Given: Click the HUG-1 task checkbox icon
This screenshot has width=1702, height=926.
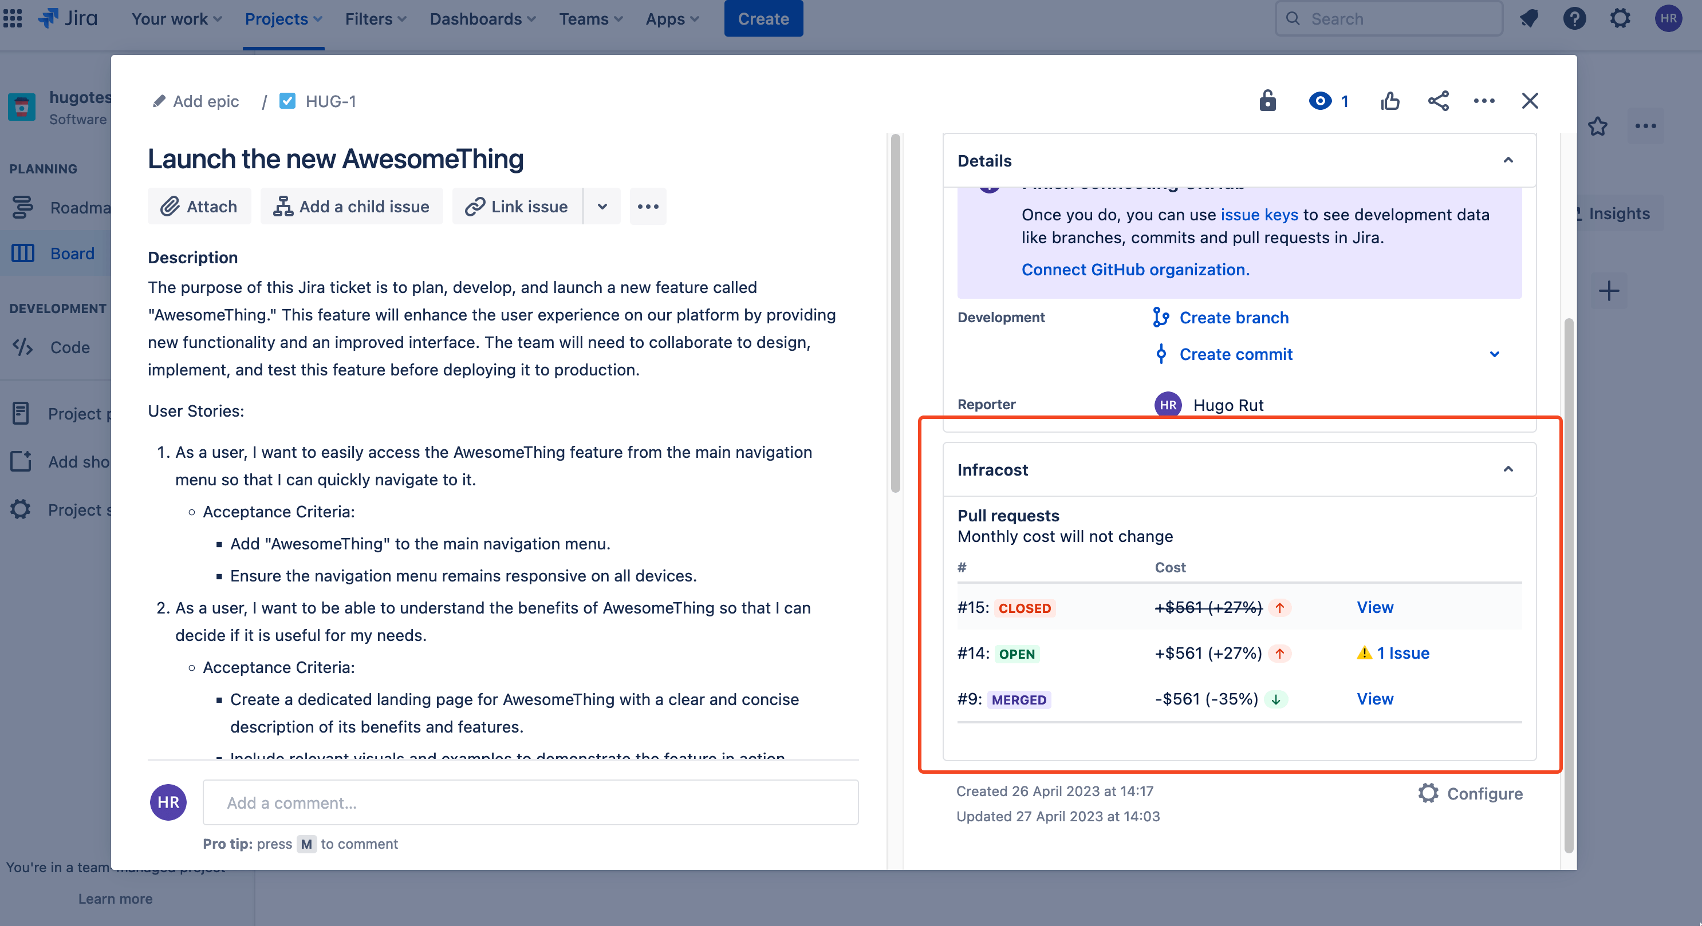Looking at the screenshot, I should 287,101.
